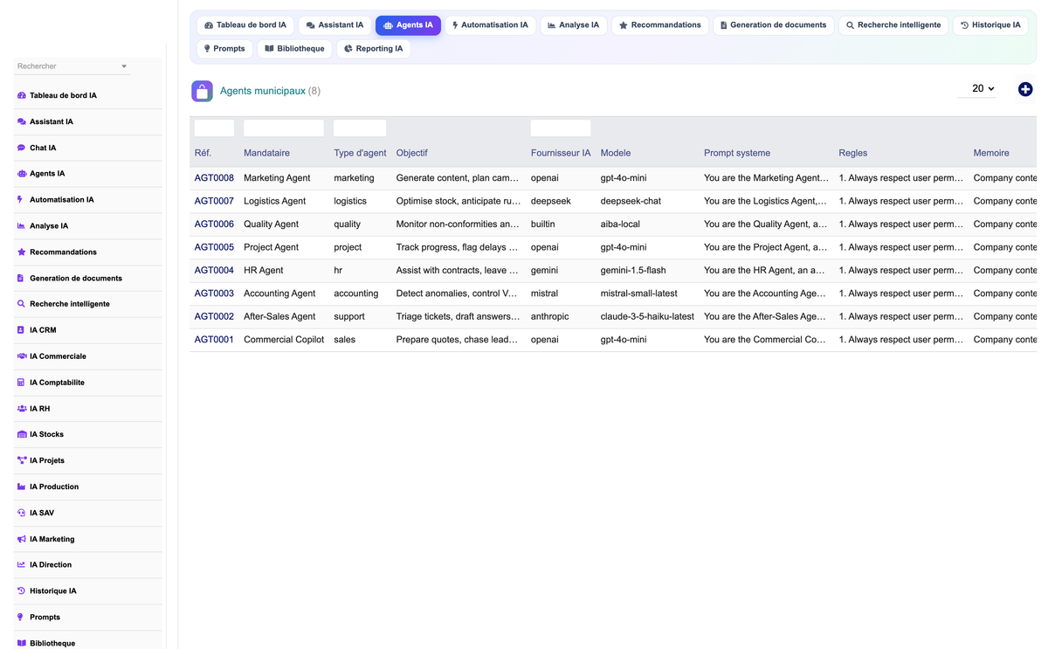Click the IA Commerciale handshake icon
The height and width of the screenshot is (649, 1048).
22,356
